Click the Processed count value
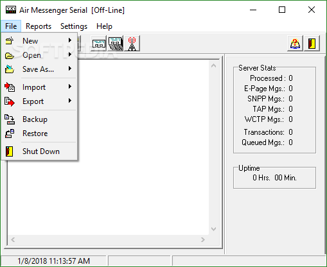This screenshot has height=267, width=327. pyautogui.click(x=290, y=78)
